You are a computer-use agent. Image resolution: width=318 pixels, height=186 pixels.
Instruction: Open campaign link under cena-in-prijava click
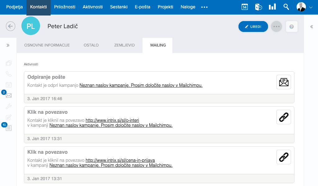click(111, 165)
